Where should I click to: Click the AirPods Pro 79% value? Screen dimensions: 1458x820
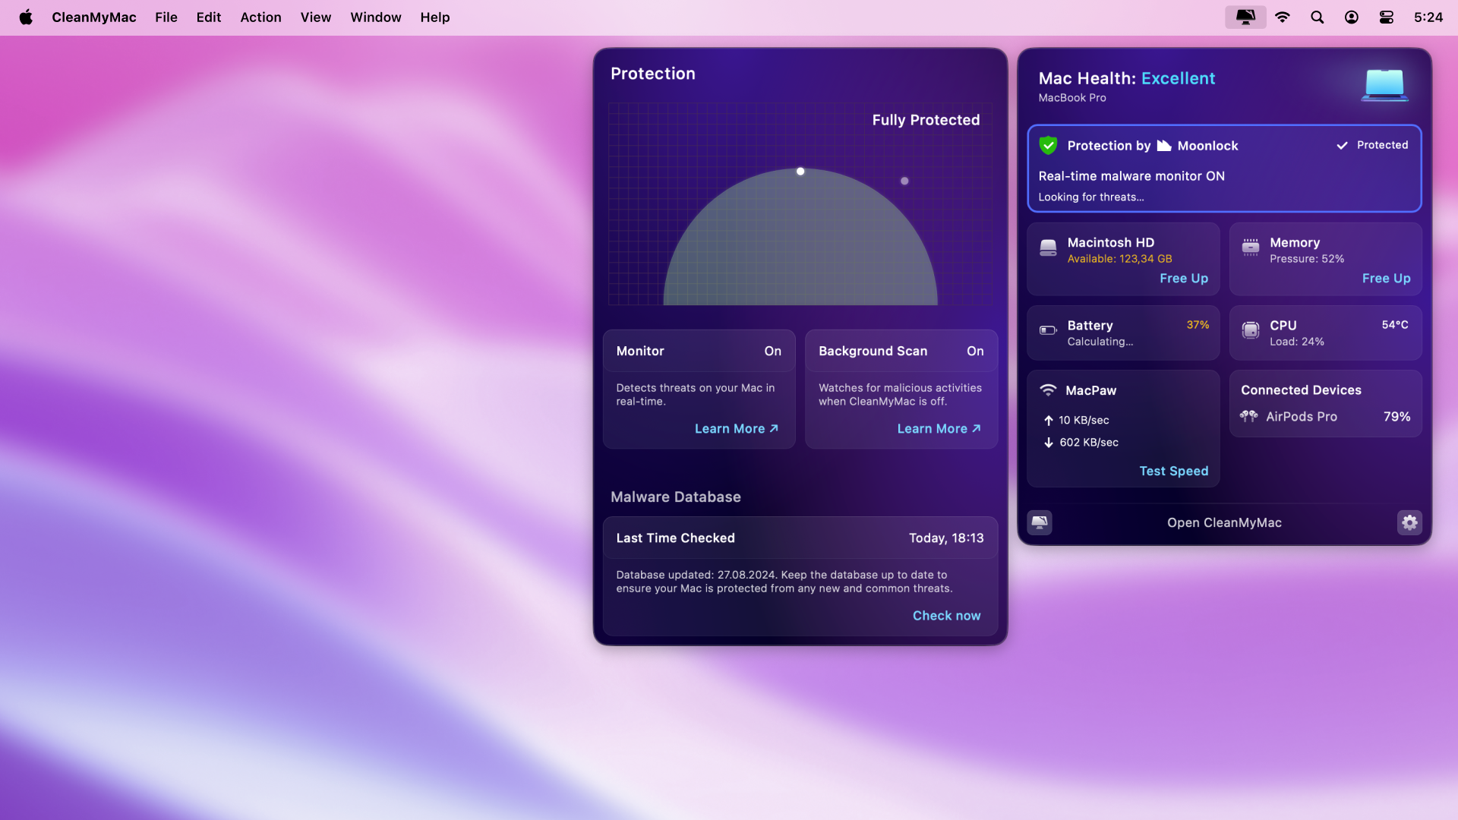click(x=1396, y=416)
